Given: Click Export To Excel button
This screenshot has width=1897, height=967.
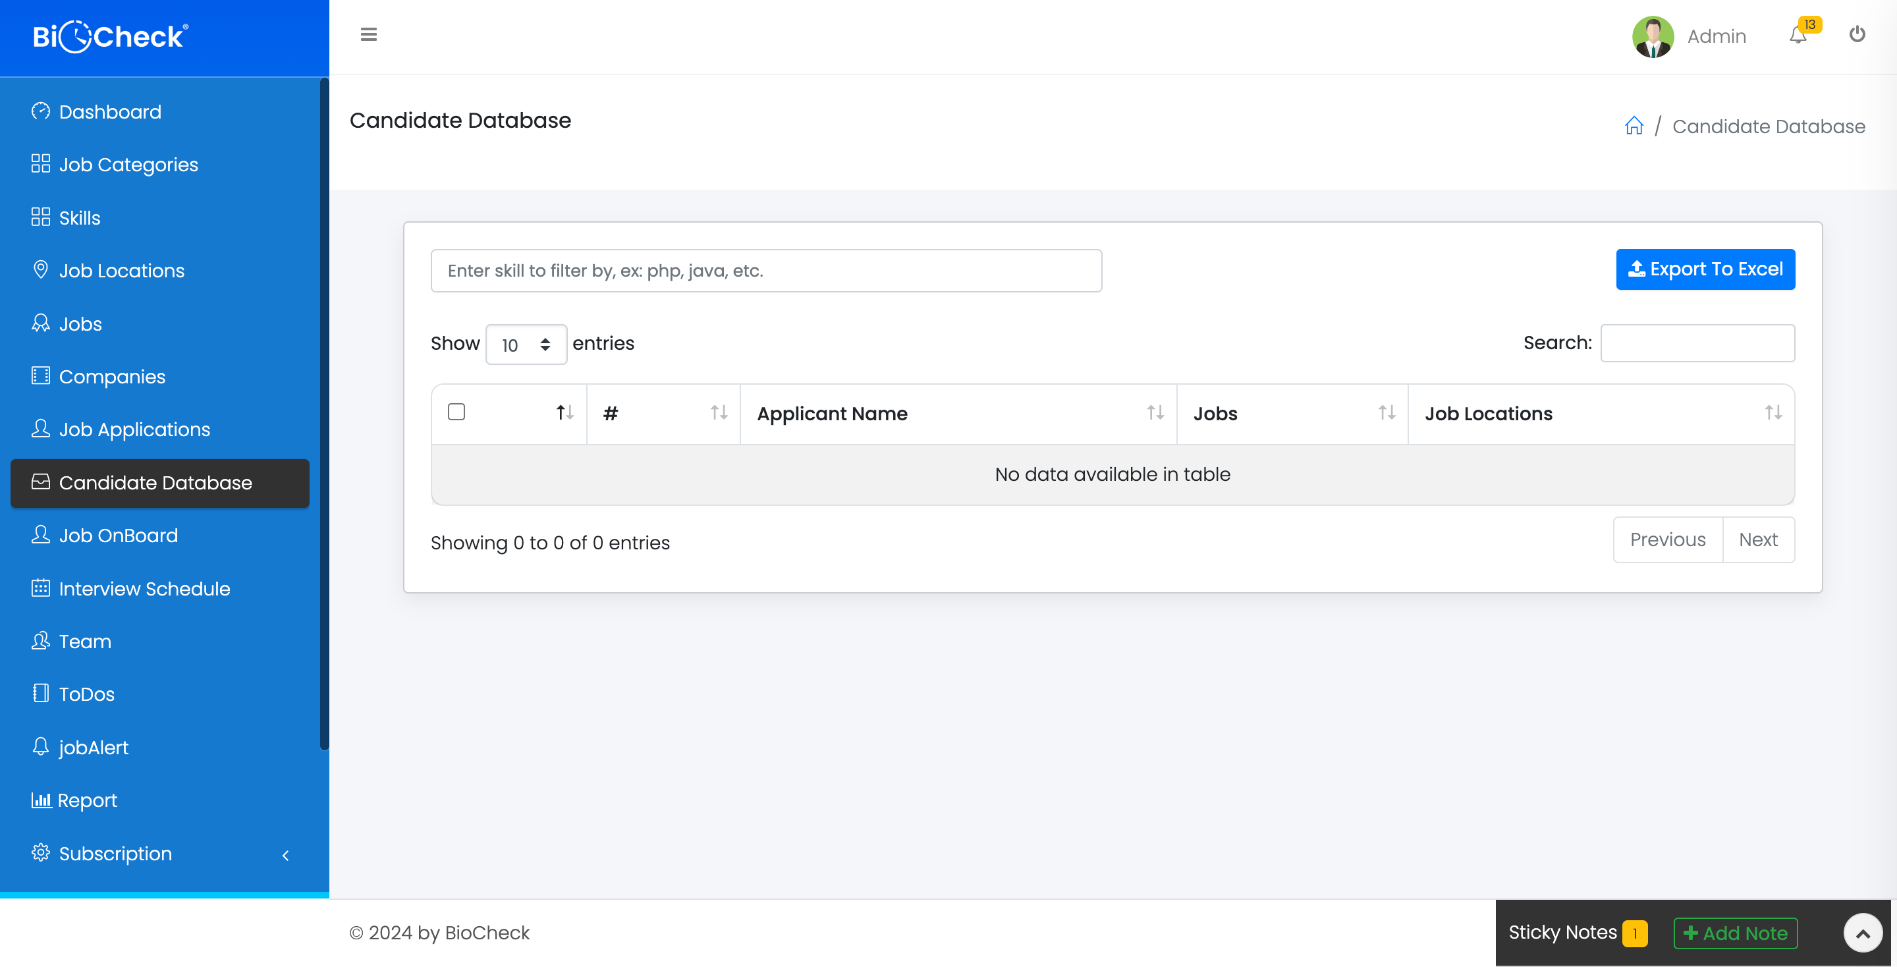Looking at the screenshot, I should (1705, 269).
